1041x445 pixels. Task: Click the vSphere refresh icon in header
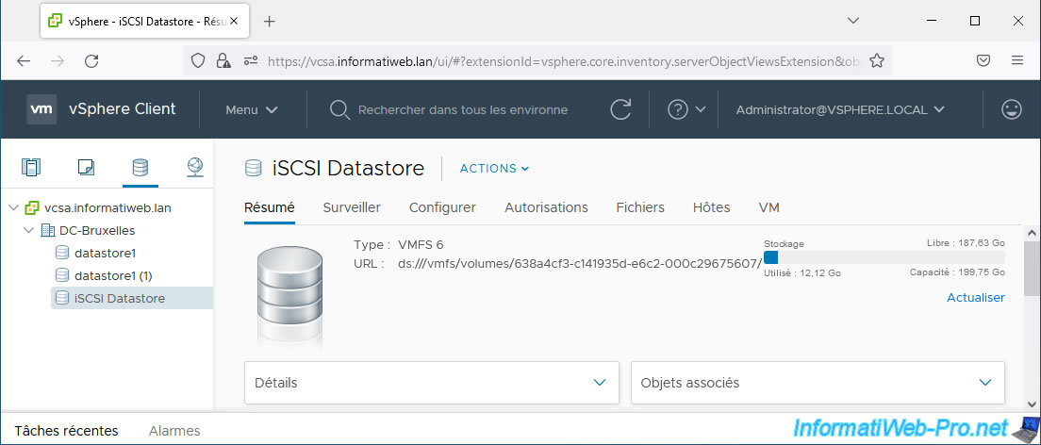620,109
